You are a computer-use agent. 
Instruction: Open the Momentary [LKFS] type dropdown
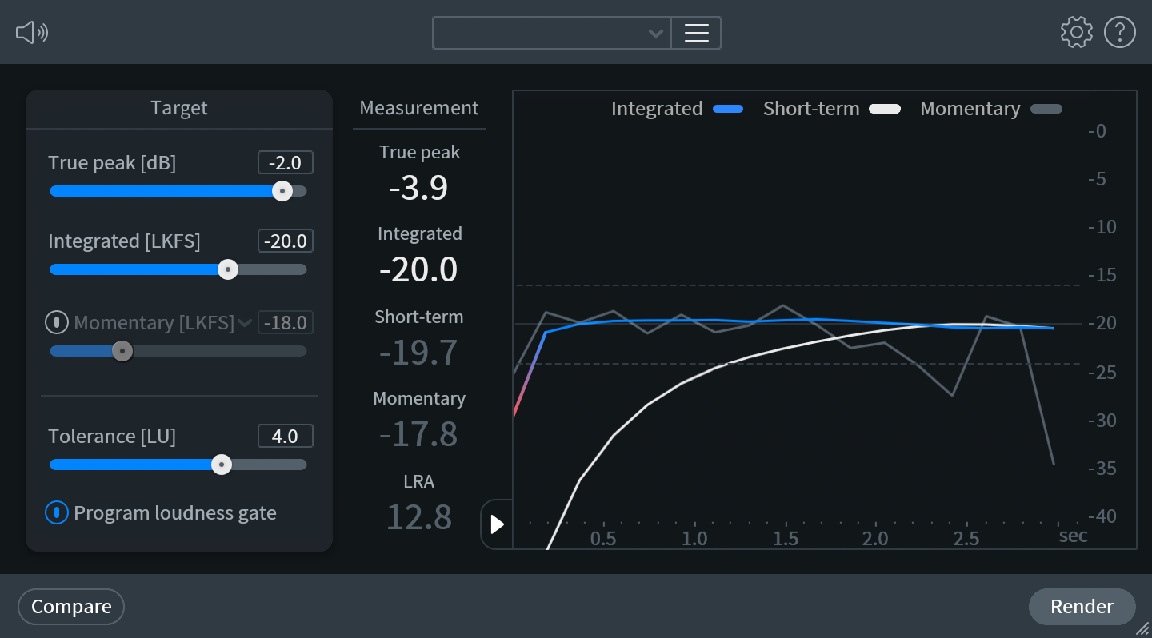tap(245, 323)
